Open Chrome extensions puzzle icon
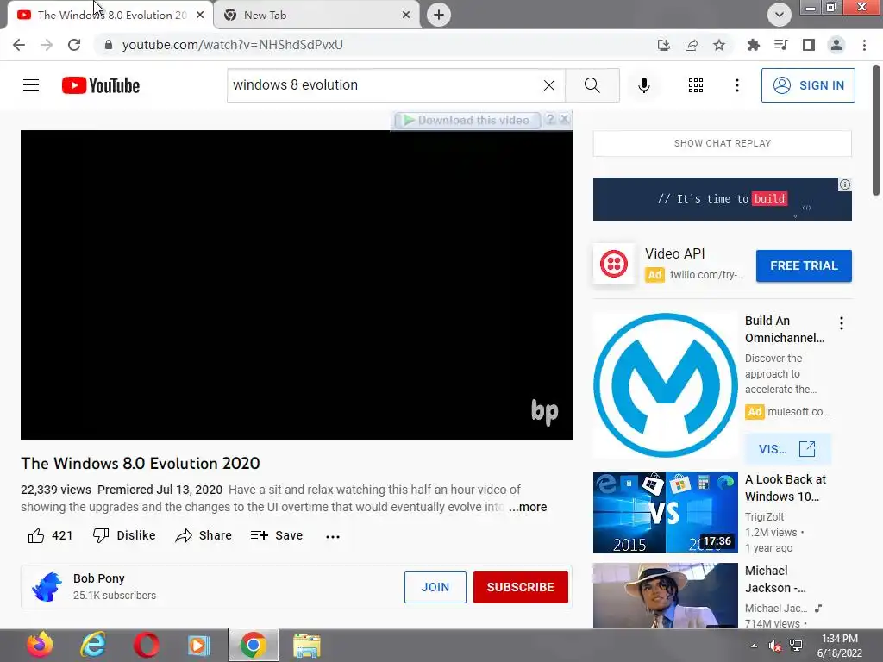 pyautogui.click(x=753, y=45)
